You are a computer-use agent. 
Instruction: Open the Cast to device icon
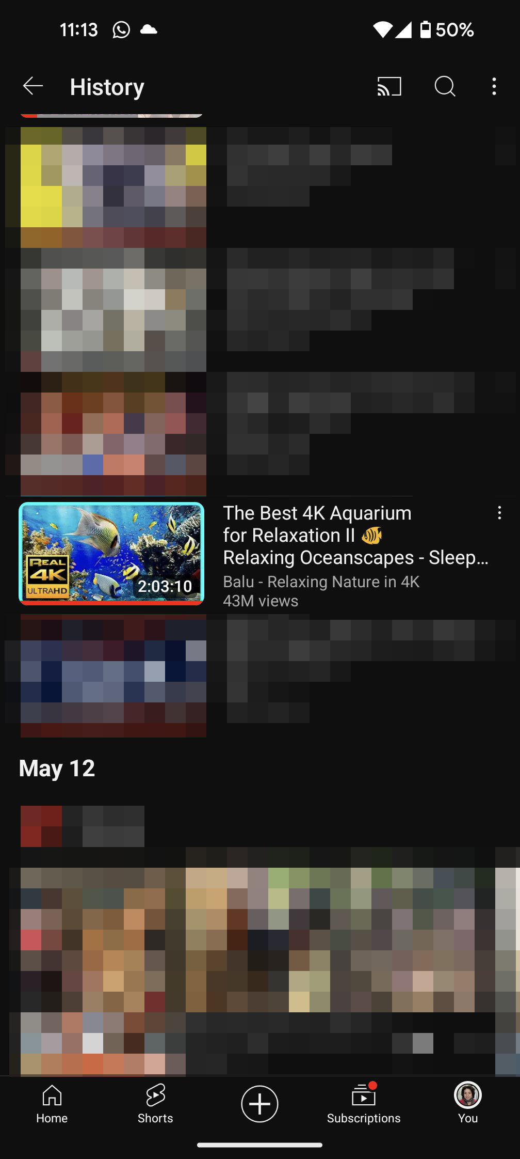389,86
